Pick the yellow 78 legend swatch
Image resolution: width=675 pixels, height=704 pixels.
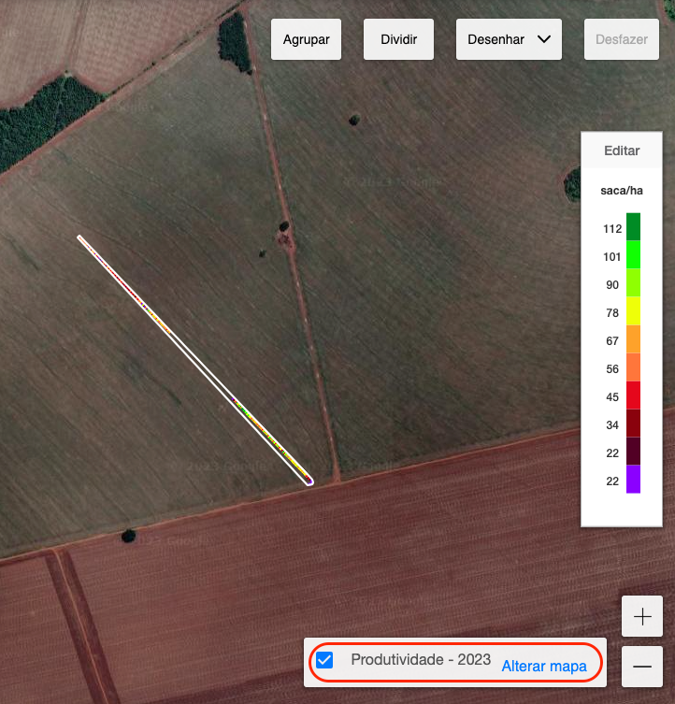[633, 311]
